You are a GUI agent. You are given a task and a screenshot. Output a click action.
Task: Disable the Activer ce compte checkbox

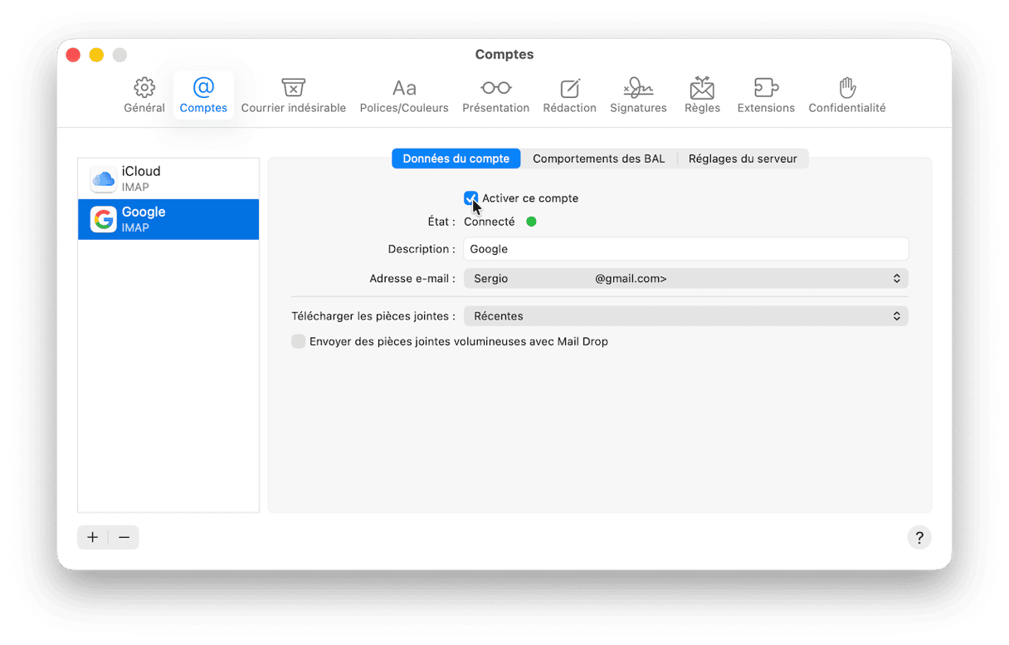click(x=471, y=198)
